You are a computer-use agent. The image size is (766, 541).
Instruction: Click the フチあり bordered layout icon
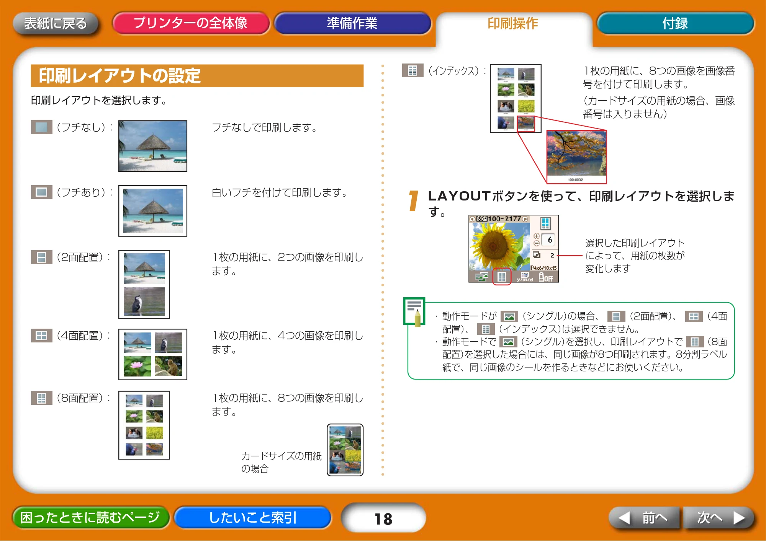pos(41,192)
